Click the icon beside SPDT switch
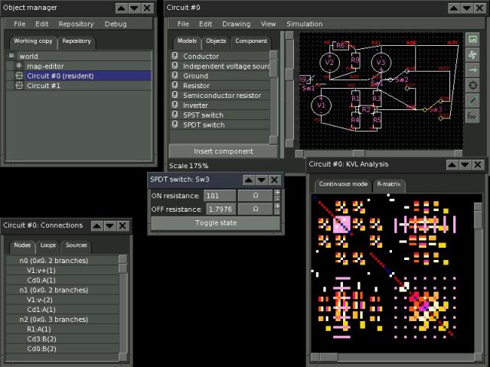 click(x=175, y=124)
